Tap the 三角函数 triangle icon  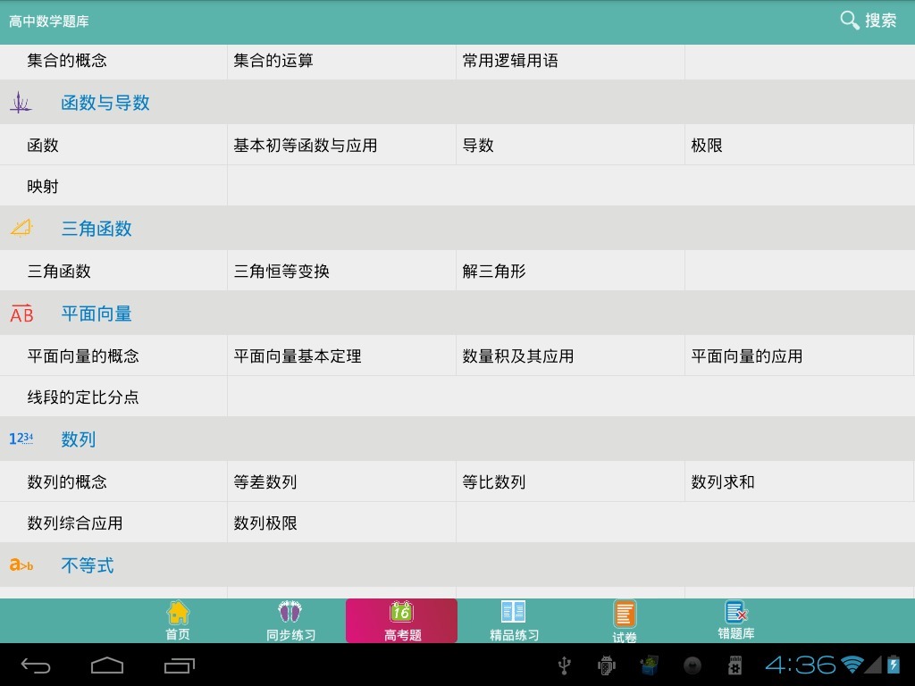pos(21,229)
